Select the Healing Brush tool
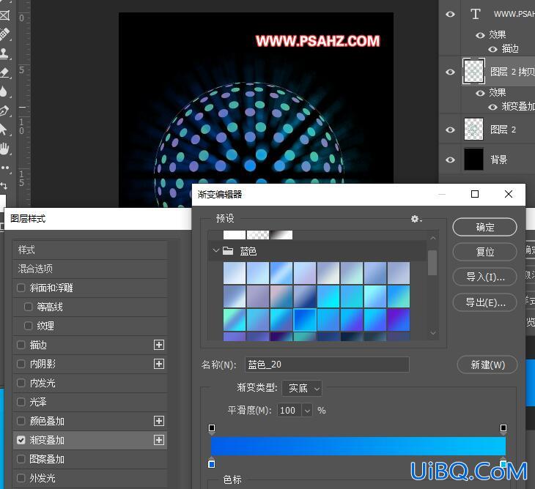This screenshot has width=535, height=489. click(x=4, y=34)
